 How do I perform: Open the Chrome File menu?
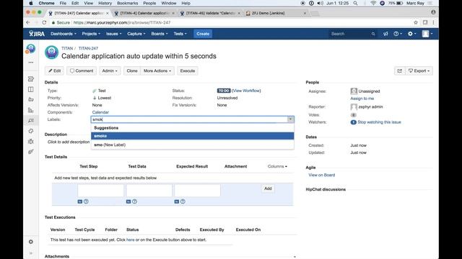pyautogui.click(x=63, y=3)
